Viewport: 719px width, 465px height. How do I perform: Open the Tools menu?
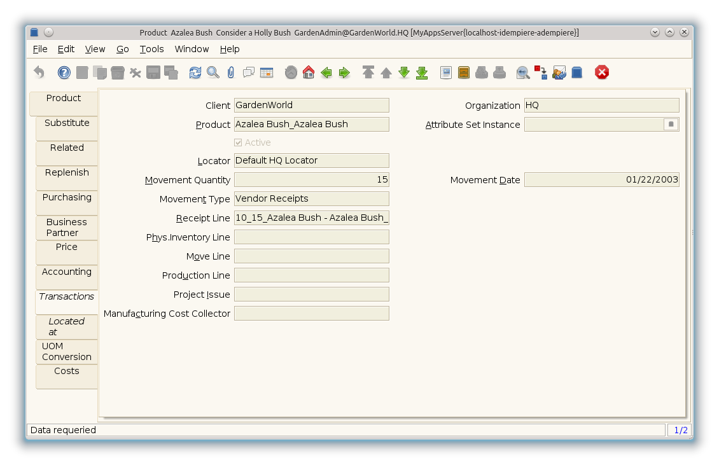[151, 49]
